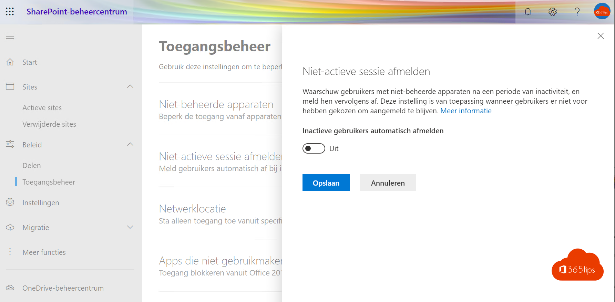Open Actieve sites in navigation
Screen dimensions: 615x302
point(42,108)
